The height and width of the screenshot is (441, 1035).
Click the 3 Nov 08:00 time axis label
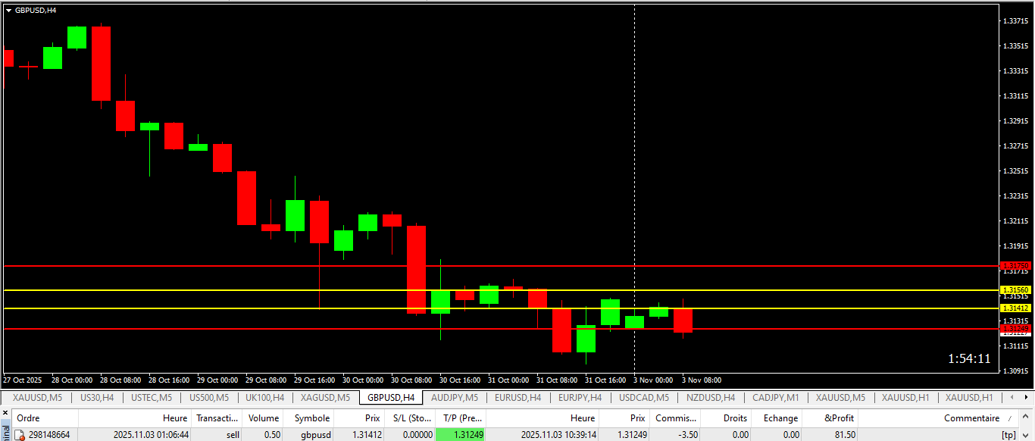click(702, 380)
